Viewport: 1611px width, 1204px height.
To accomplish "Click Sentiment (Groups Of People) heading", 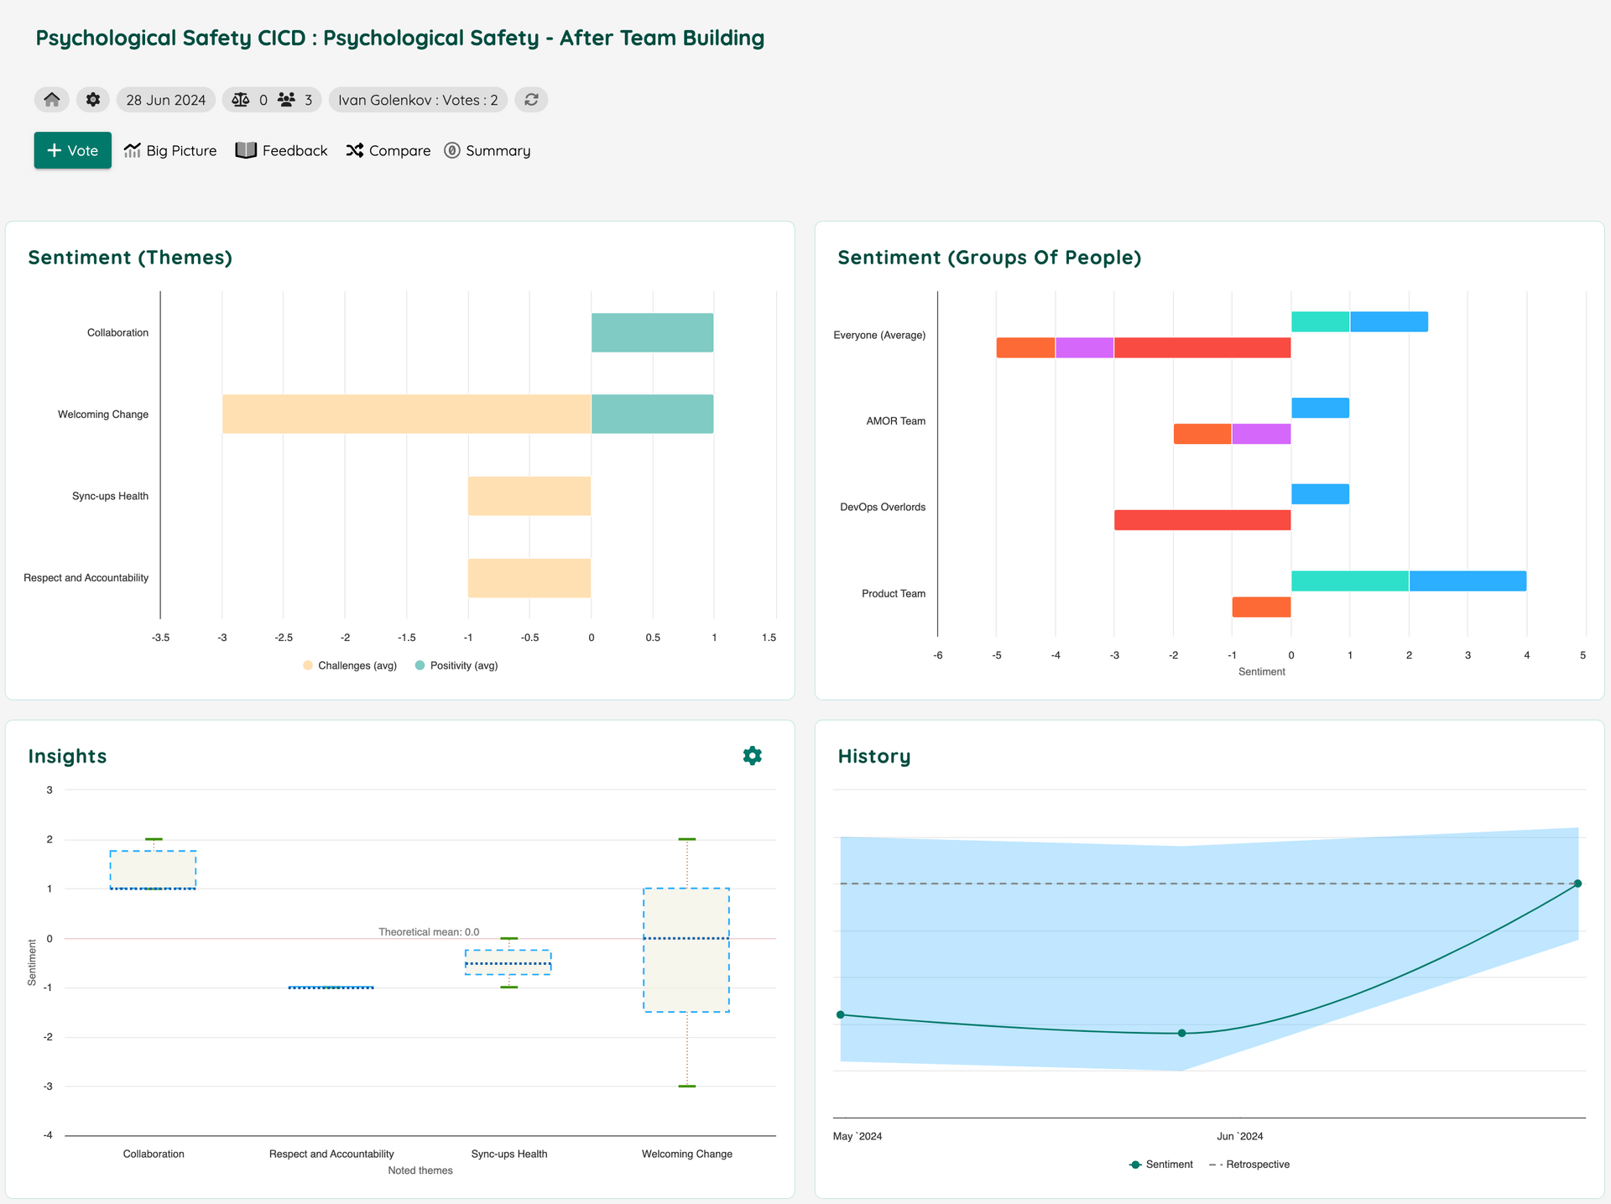I will click(x=989, y=258).
